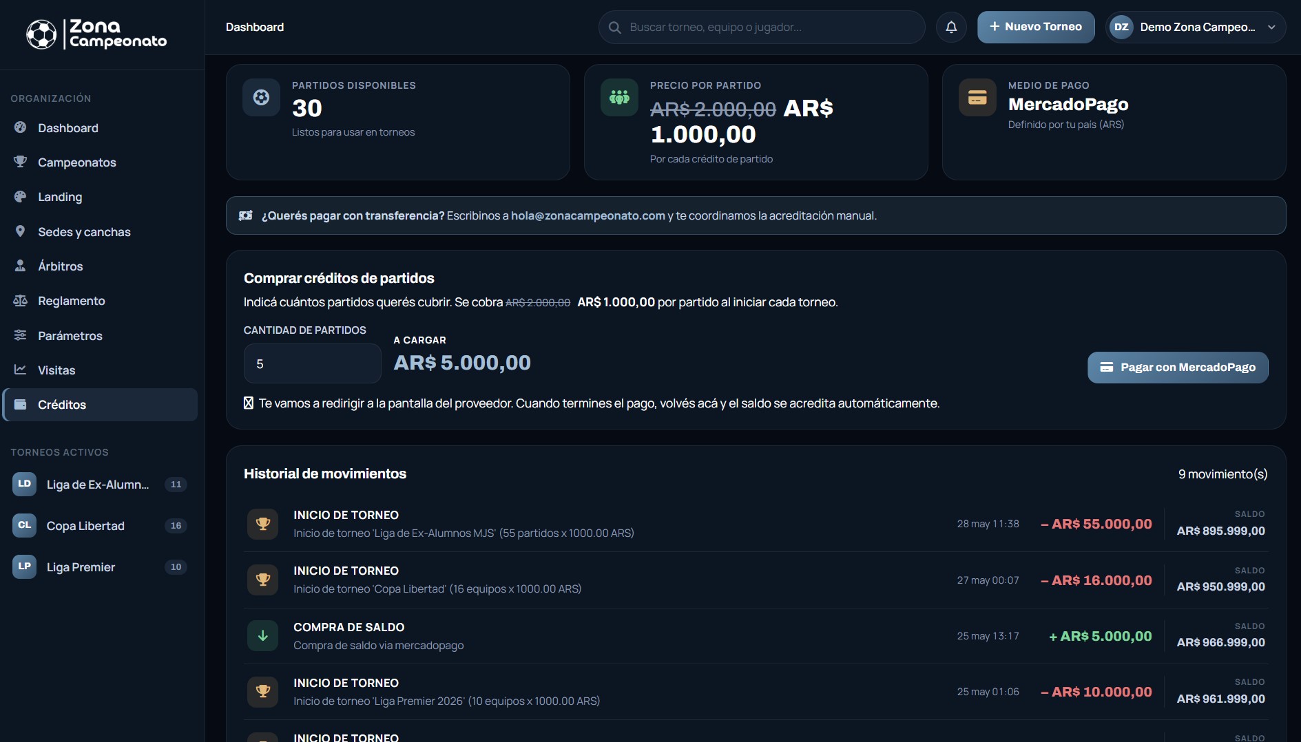Click the Créditos wallet icon
This screenshot has width=1301, height=742.
click(x=21, y=405)
